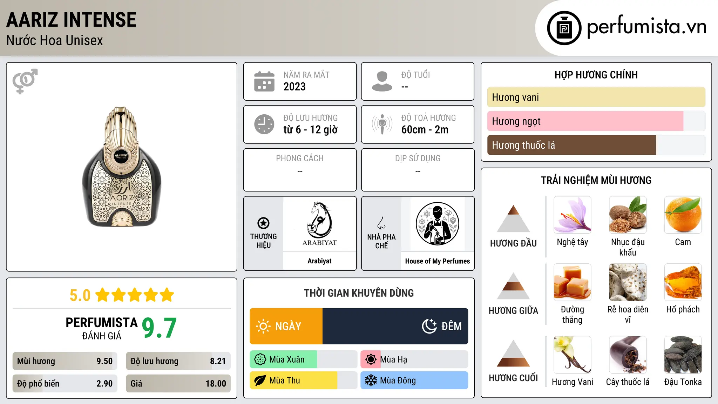718x404 pixels.
Task: Select the Rễ hoa diên vĩ note image
Action: pyautogui.click(x=628, y=282)
